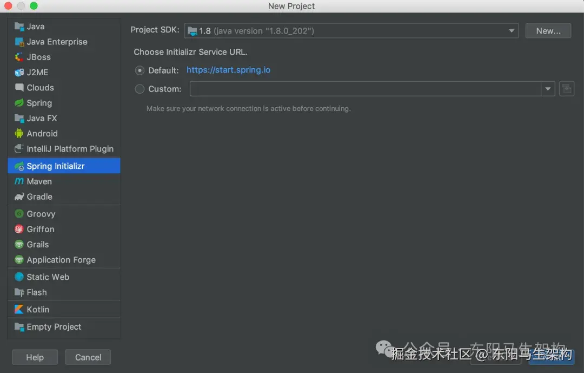Click the Cancel button
This screenshot has height=373, width=584.
(x=88, y=357)
